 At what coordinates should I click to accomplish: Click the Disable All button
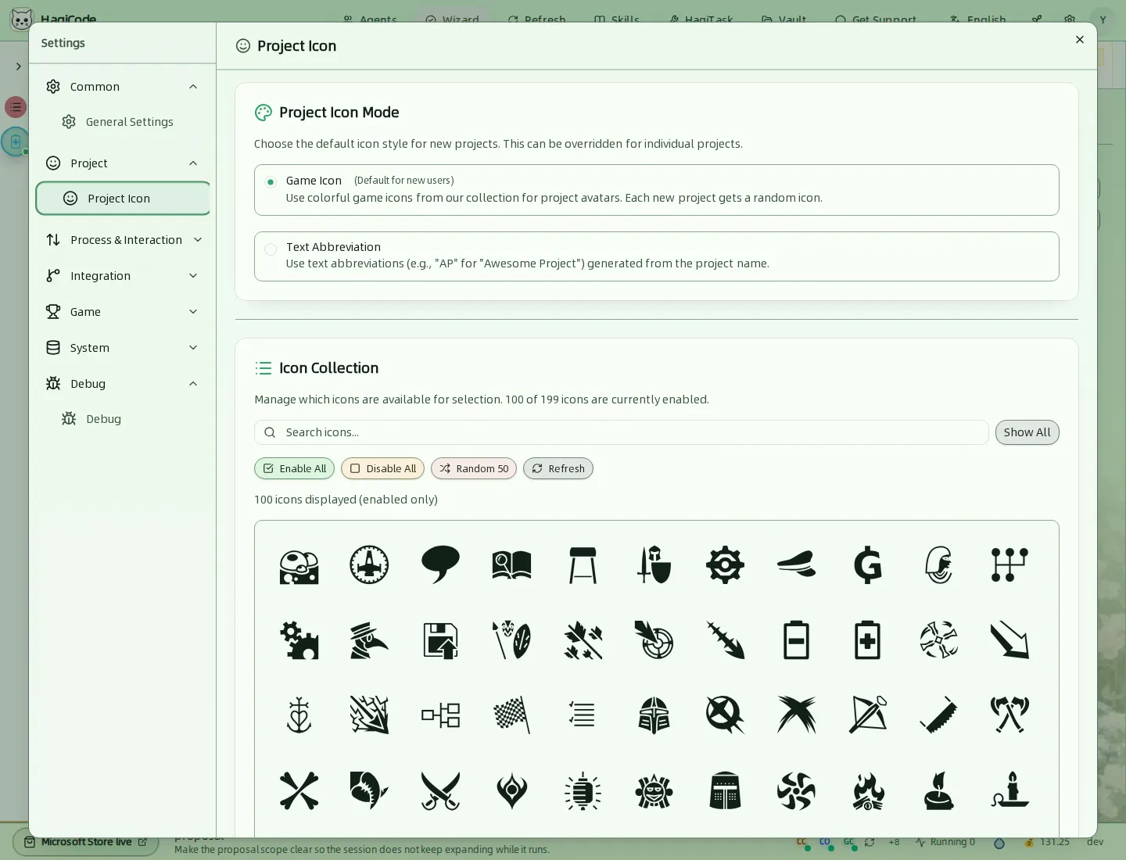(x=382, y=468)
